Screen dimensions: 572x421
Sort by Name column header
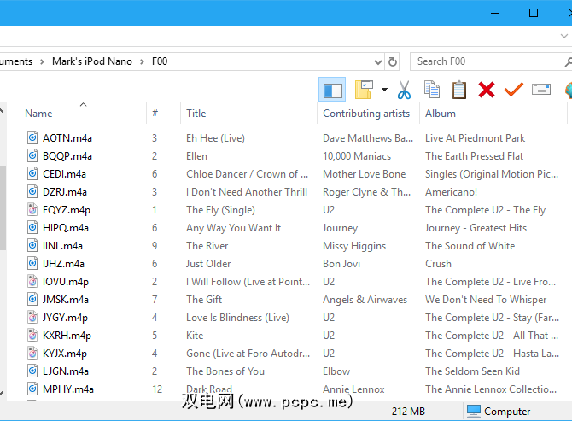[38, 114]
